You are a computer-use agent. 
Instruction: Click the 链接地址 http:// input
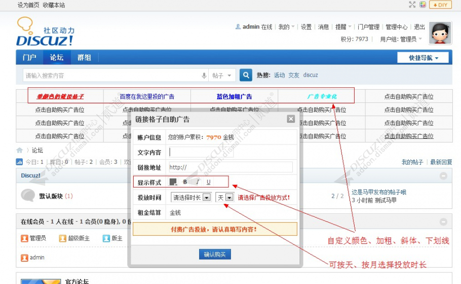click(x=231, y=167)
